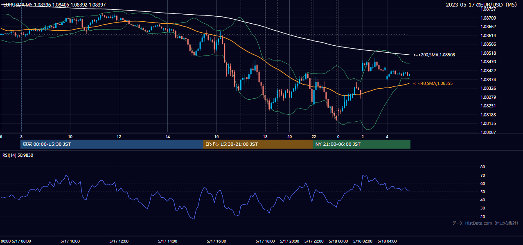The width and height of the screenshot is (523, 245).
Task: Click price axis value 1.08183
Action: coord(488,115)
